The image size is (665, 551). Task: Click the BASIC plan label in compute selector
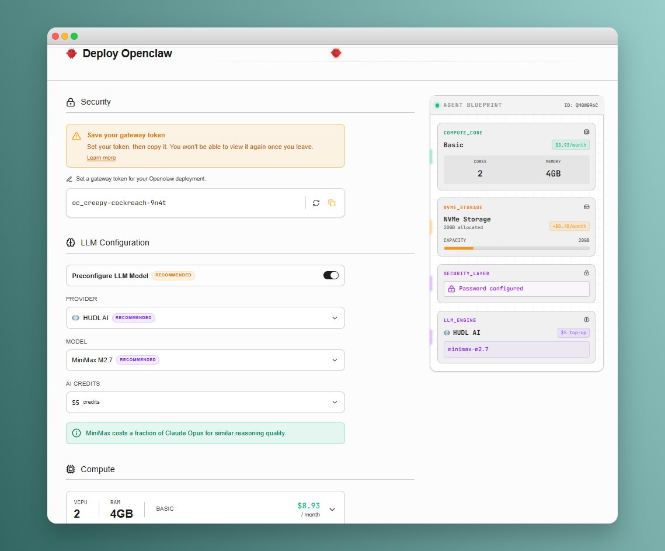click(165, 508)
